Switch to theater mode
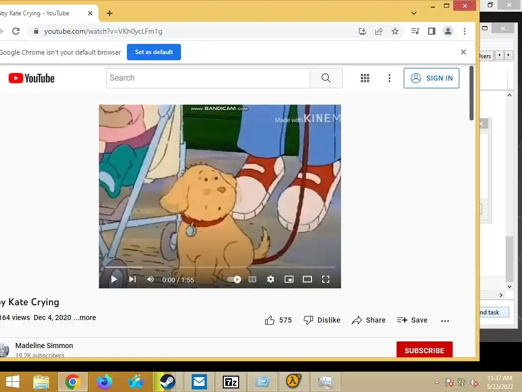522x392 pixels. tap(307, 279)
